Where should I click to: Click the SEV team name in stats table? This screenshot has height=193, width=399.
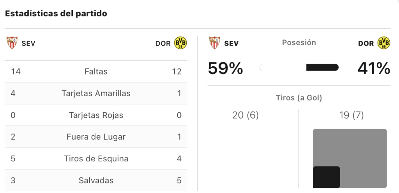coord(28,44)
